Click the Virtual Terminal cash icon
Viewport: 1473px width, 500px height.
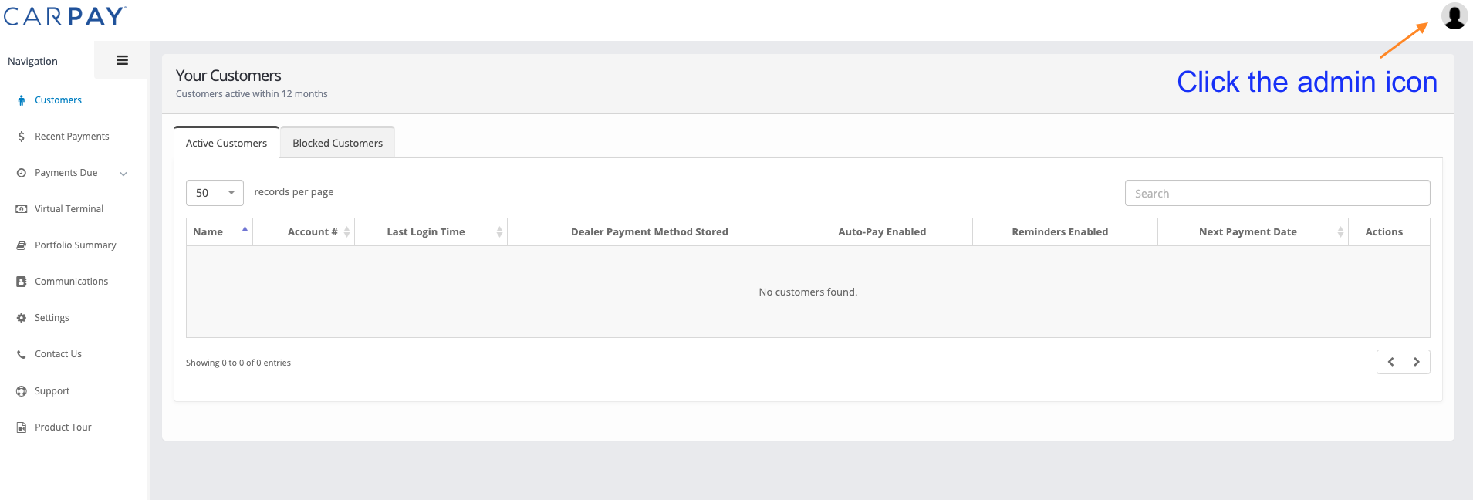[22, 209]
